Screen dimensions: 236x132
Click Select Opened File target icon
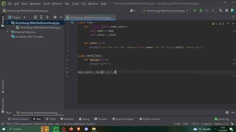(x=35, y=17)
